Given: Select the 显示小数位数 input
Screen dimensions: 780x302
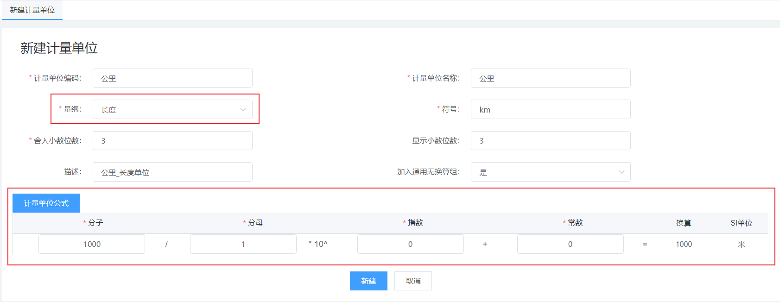Looking at the screenshot, I should pyautogui.click(x=550, y=141).
